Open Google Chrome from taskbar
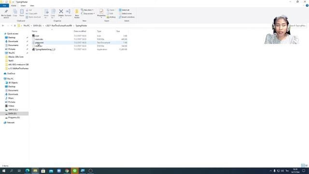 pos(67,171)
